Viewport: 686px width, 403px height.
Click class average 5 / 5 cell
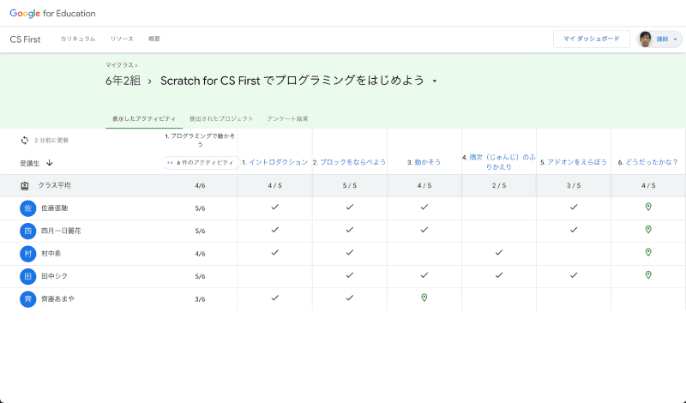click(350, 185)
